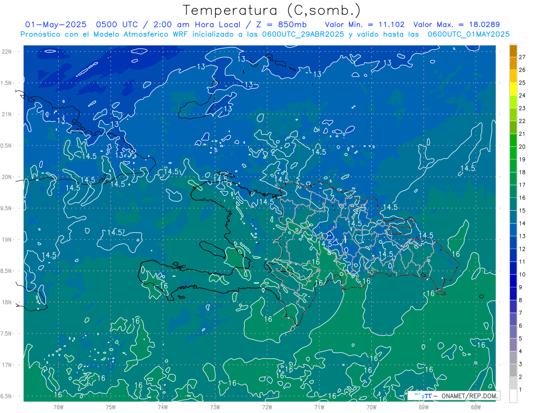Click the color scale label "24"
Viewport: 534px width, 413px height.
coord(523,95)
